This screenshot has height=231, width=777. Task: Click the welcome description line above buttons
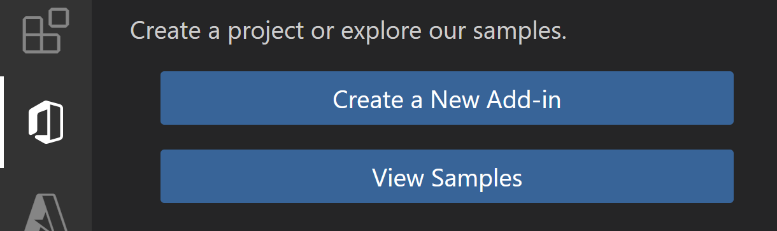(x=348, y=31)
